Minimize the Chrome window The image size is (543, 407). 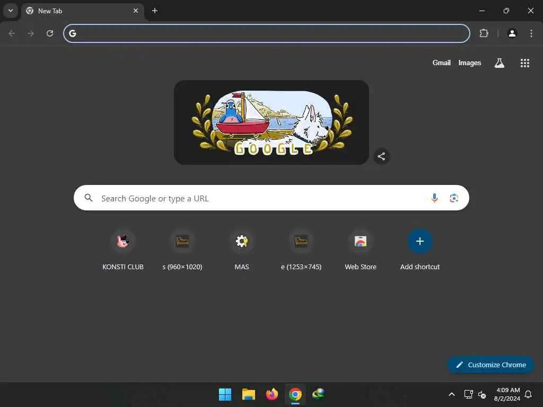click(481, 11)
